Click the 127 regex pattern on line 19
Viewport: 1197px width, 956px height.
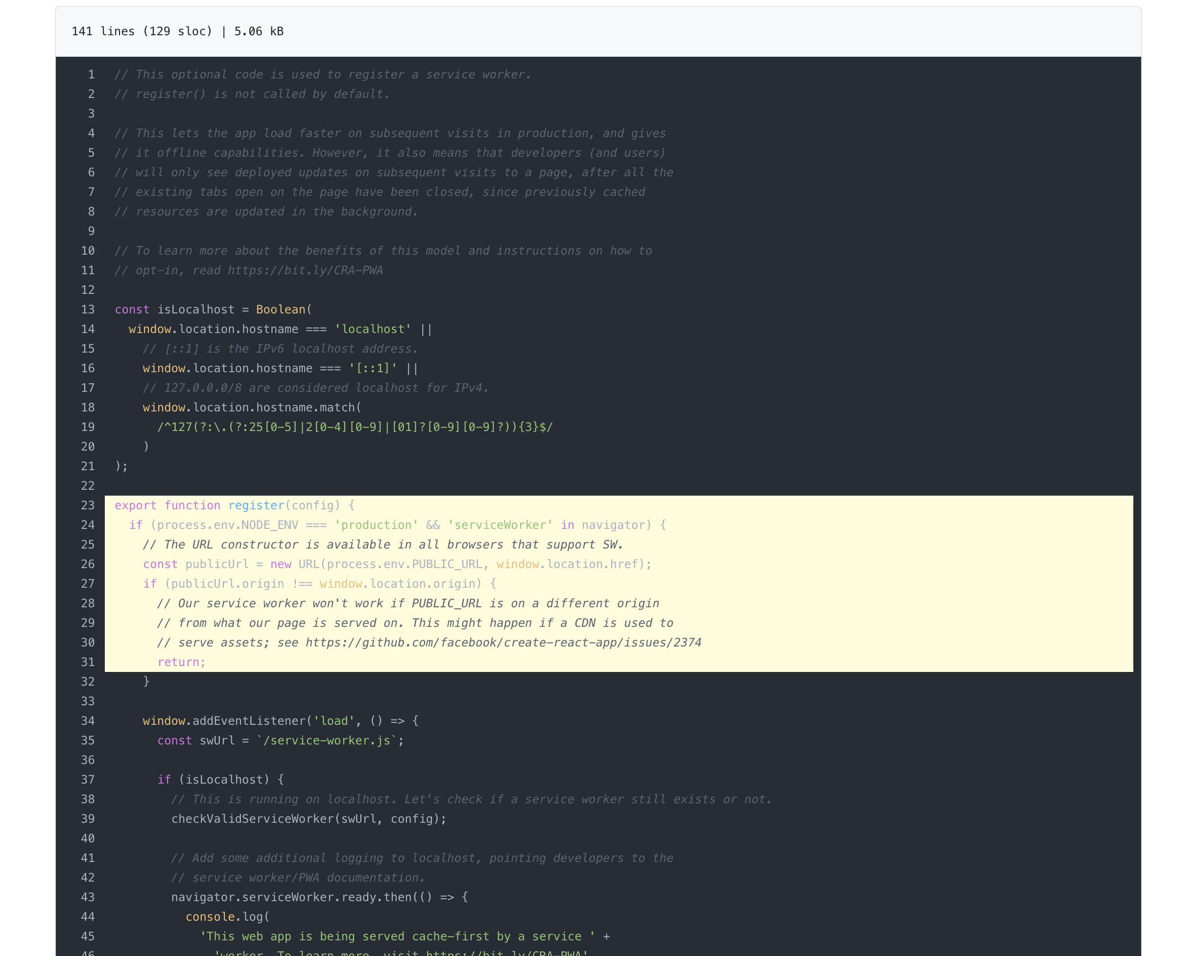point(355,427)
